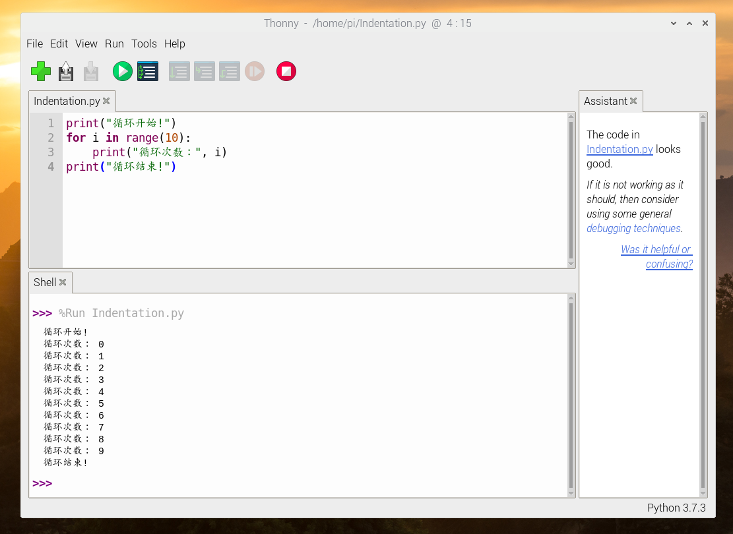Open the Load file icon
This screenshot has height=534, width=733.
66,71
